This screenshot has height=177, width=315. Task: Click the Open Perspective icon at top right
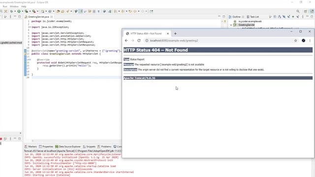click(x=306, y=11)
